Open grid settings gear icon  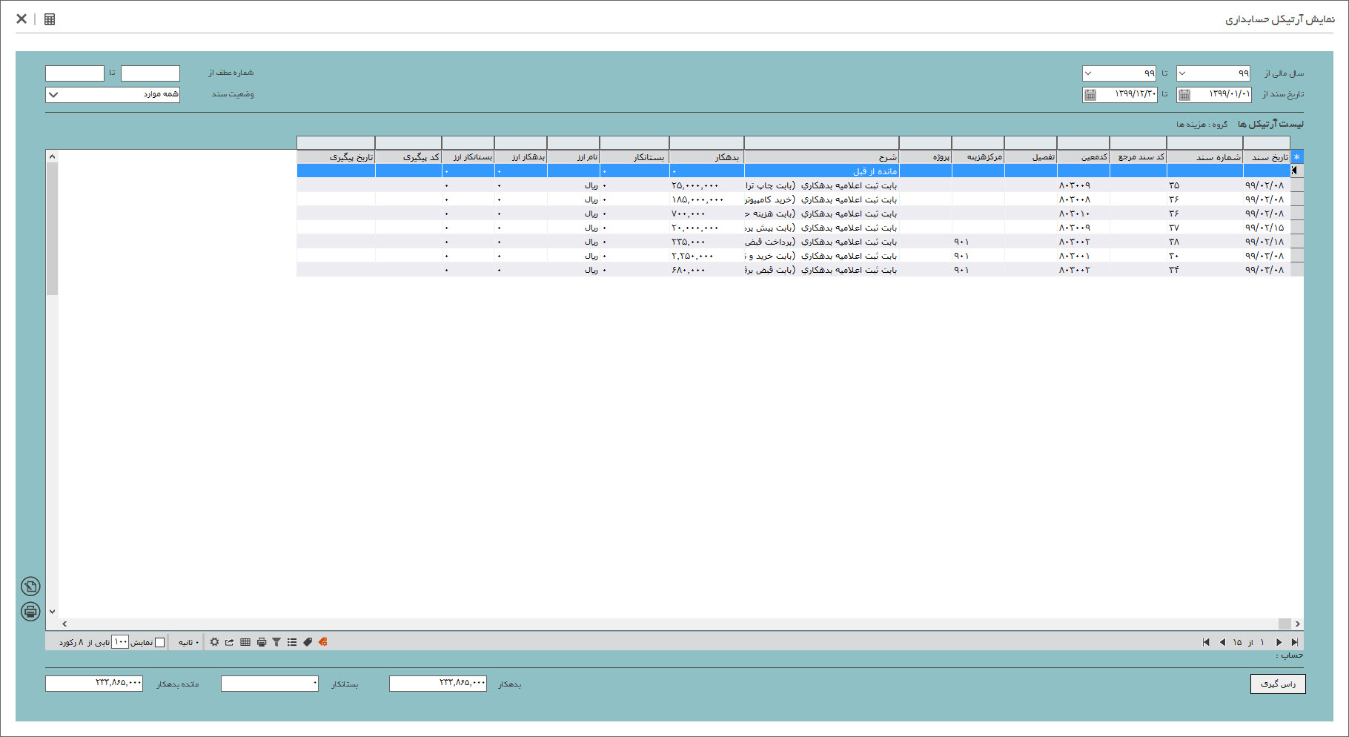tap(214, 642)
